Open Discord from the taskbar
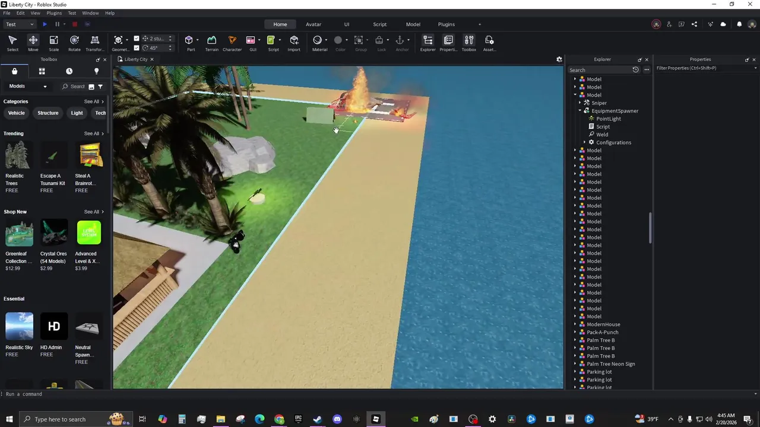This screenshot has width=760, height=427. 337,419
